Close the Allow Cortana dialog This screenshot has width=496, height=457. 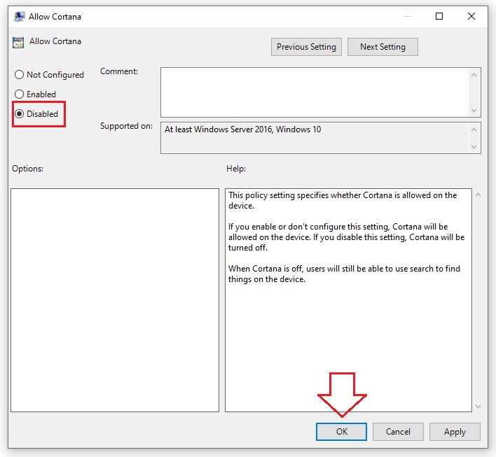(472, 16)
